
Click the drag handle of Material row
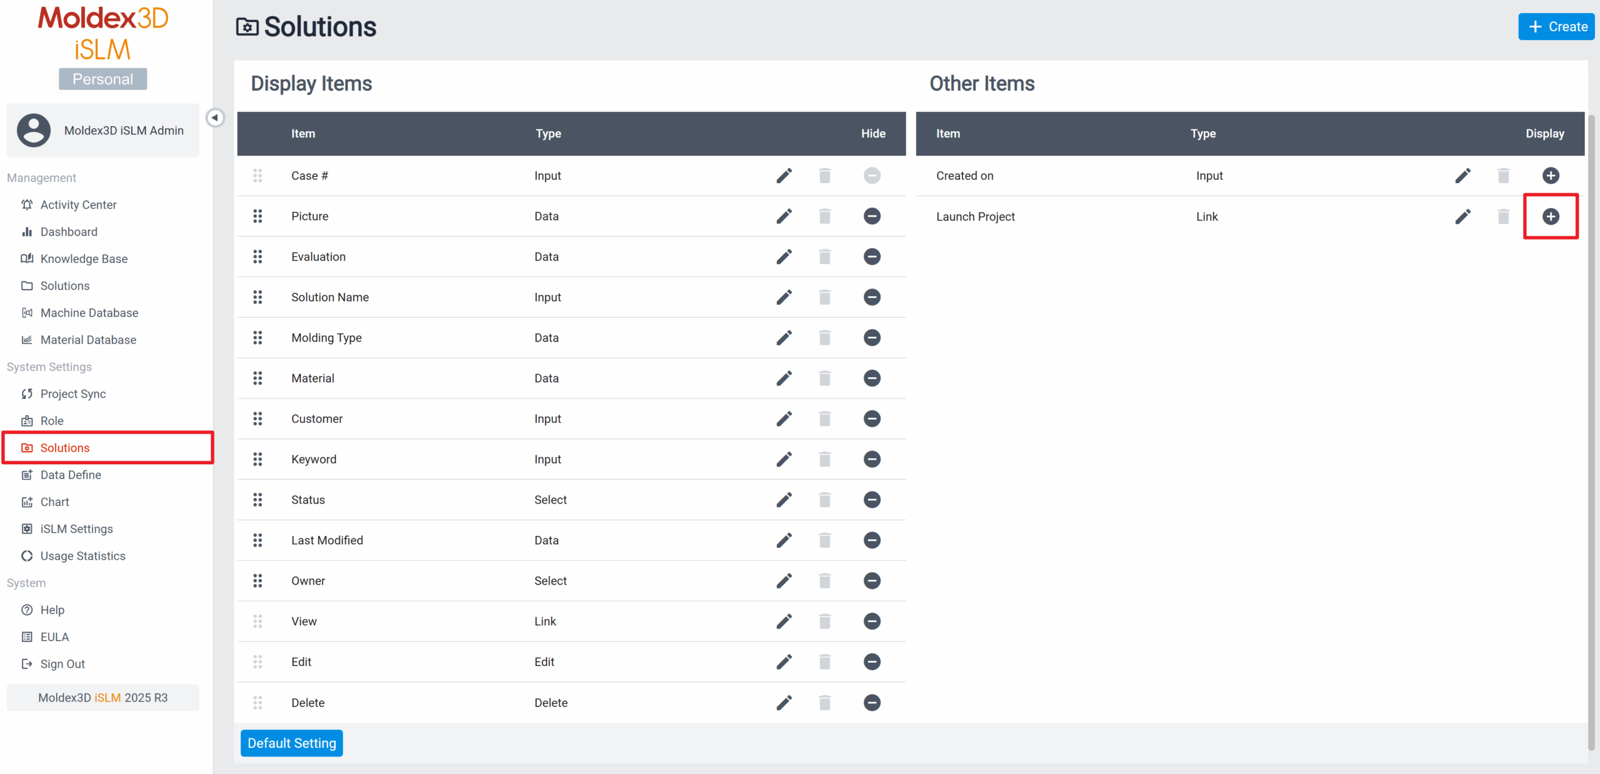pyautogui.click(x=257, y=378)
